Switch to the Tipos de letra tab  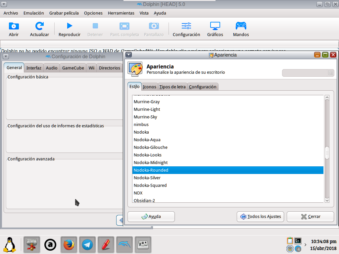(172, 87)
